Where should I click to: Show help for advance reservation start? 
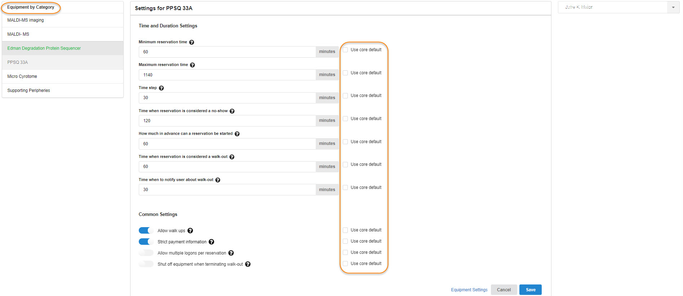tap(237, 134)
